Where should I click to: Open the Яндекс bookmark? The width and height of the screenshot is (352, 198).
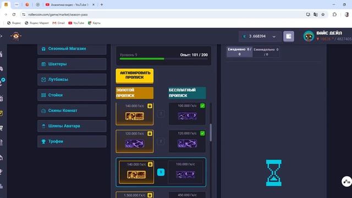pos(14,23)
